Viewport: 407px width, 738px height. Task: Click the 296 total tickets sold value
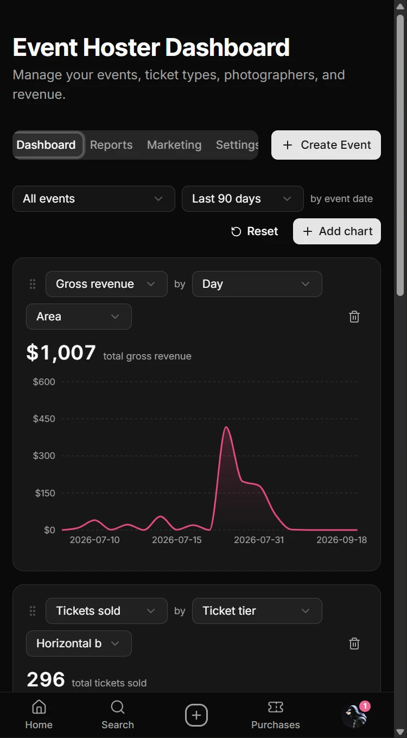click(46, 679)
